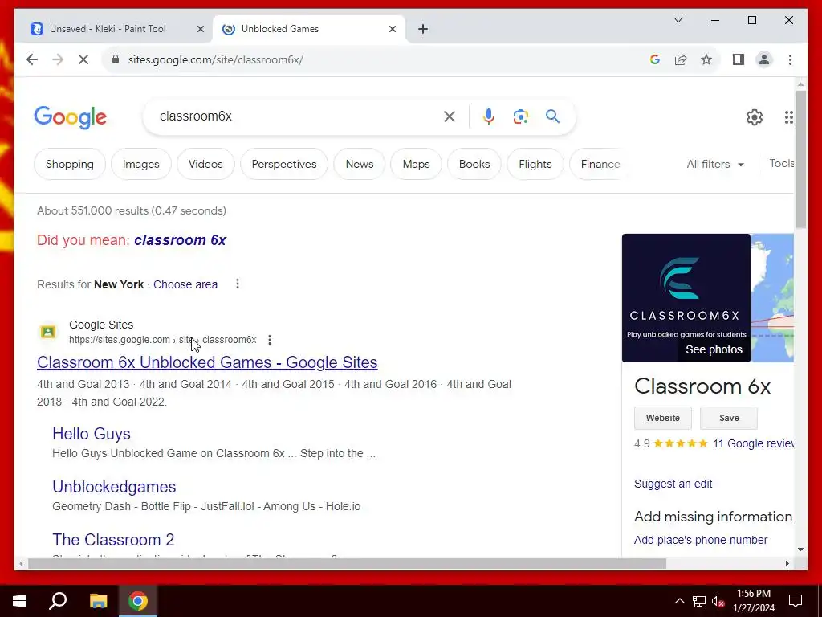Show hidden system tray icons
This screenshot has height=617, width=822.
point(679,601)
